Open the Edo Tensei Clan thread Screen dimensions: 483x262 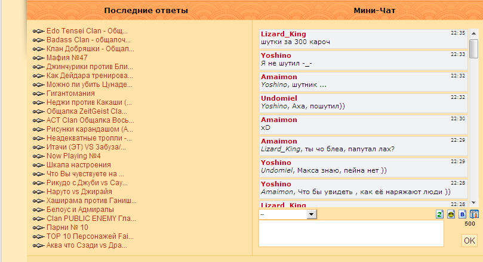click(x=87, y=31)
